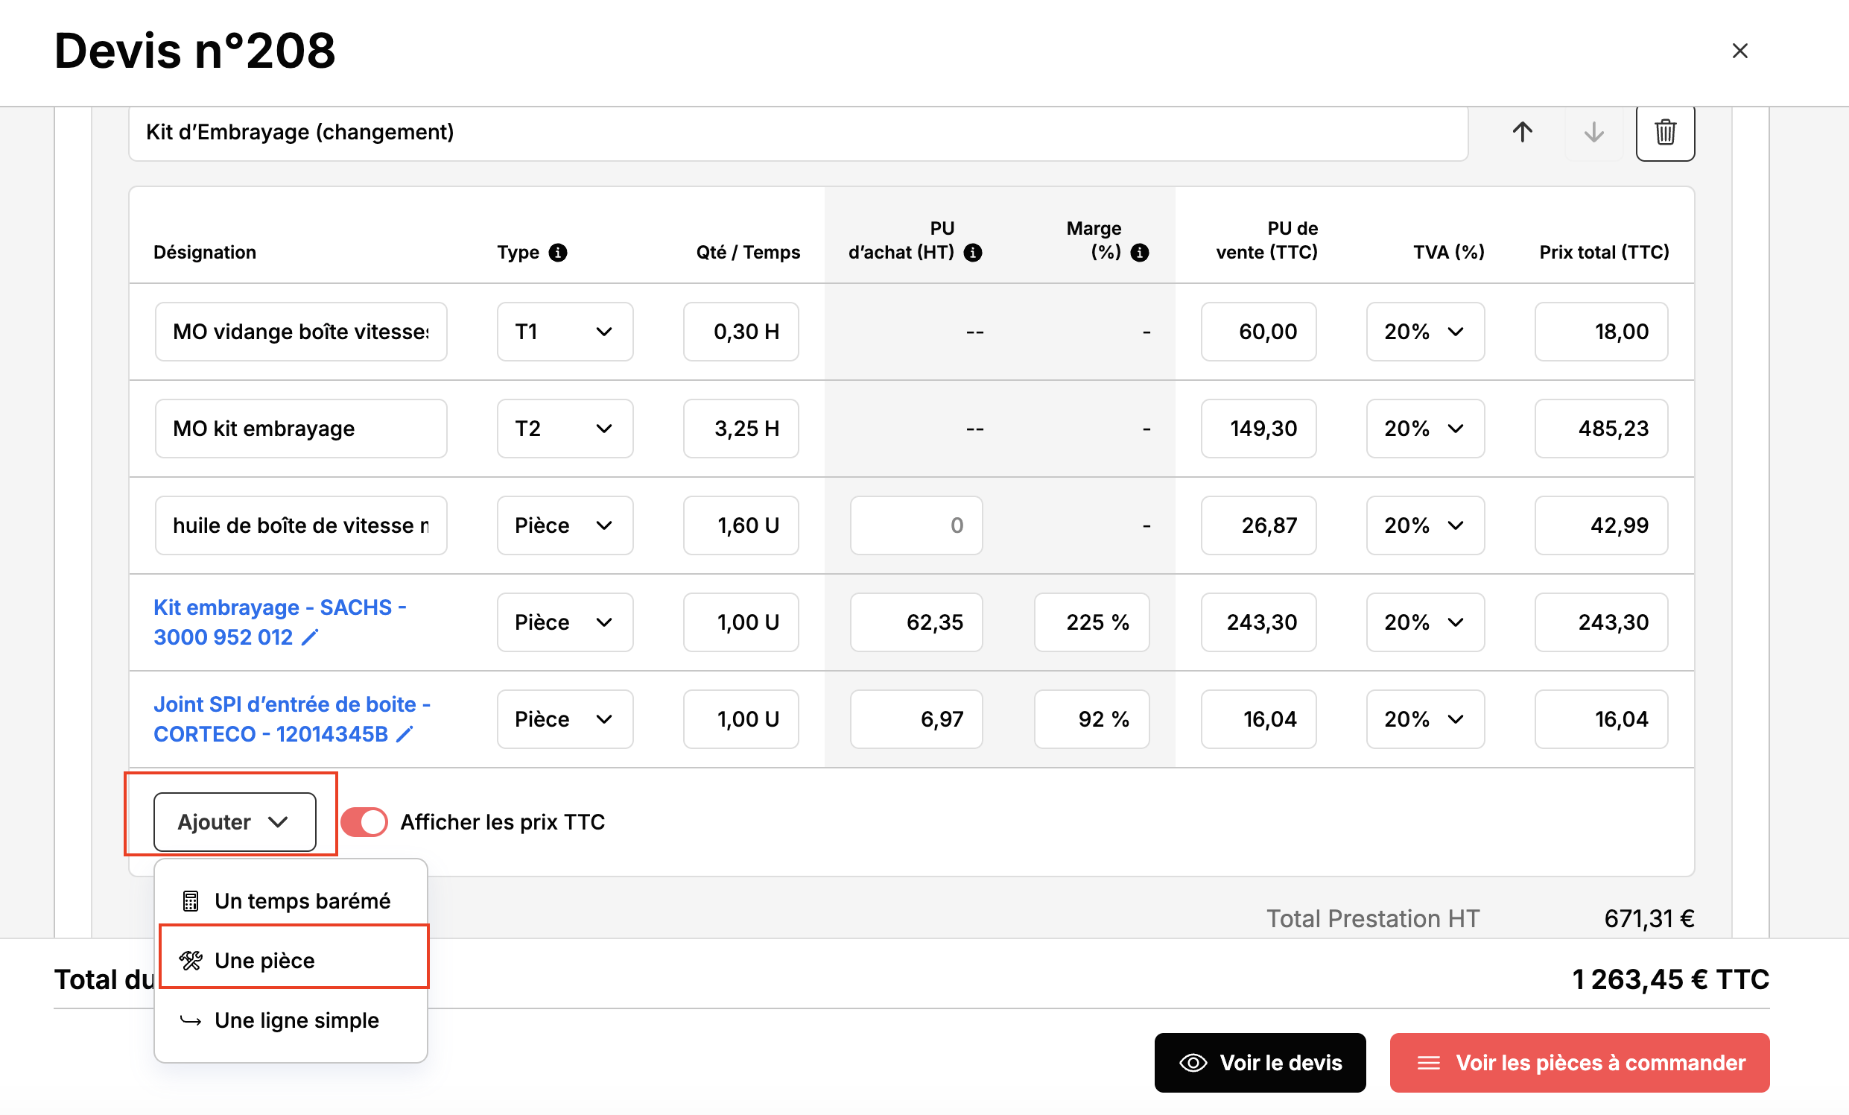The image size is (1849, 1115).
Task: Click the 26,87 PU de vente field
Action: 1258,525
